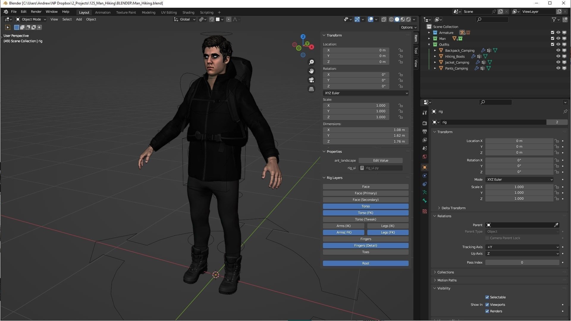Open the Object Constraints tab icon
This screenshot has height=321, width=571.
(425, 184)
